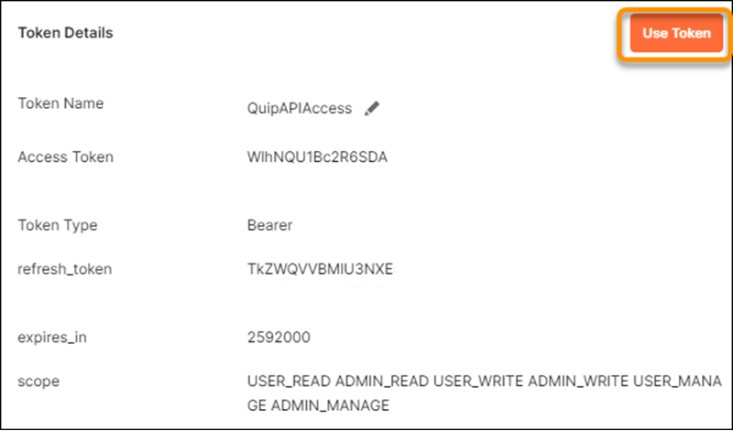Click ADMIN_MANAGE text in the scope value
This screenshot has width=733, height=431.
(x=330, y=404)
